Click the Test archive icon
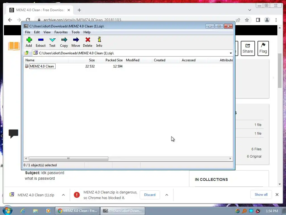The height and width of the screenshot is (215, 286). [x=52, y=42]
